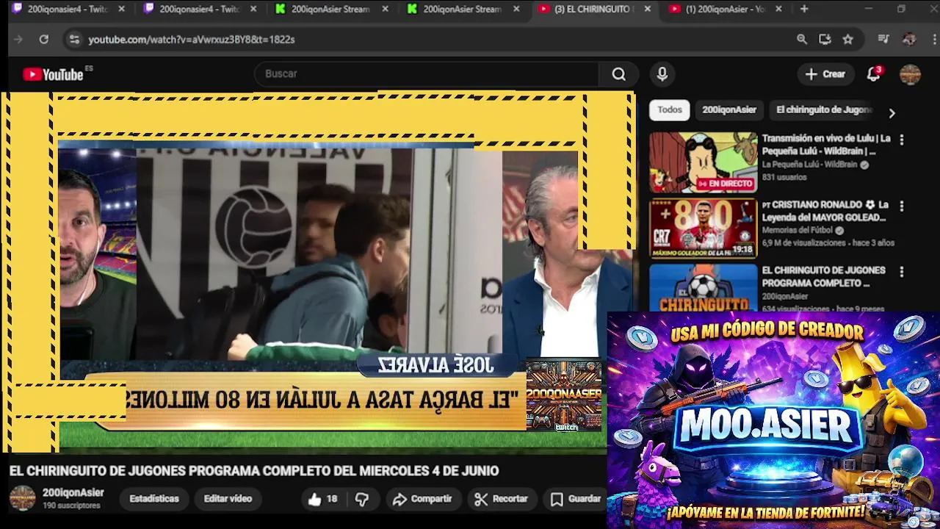This screenshot has width=940, height=529.
Task: Switch to the (3) EL CHIRINGUITO tab
Action: (x=593, y=9)
